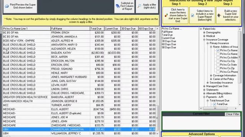Expand the Statements tree node
Image resolution: width=245 pixels, height=137 pixels.
click(204, 90)
